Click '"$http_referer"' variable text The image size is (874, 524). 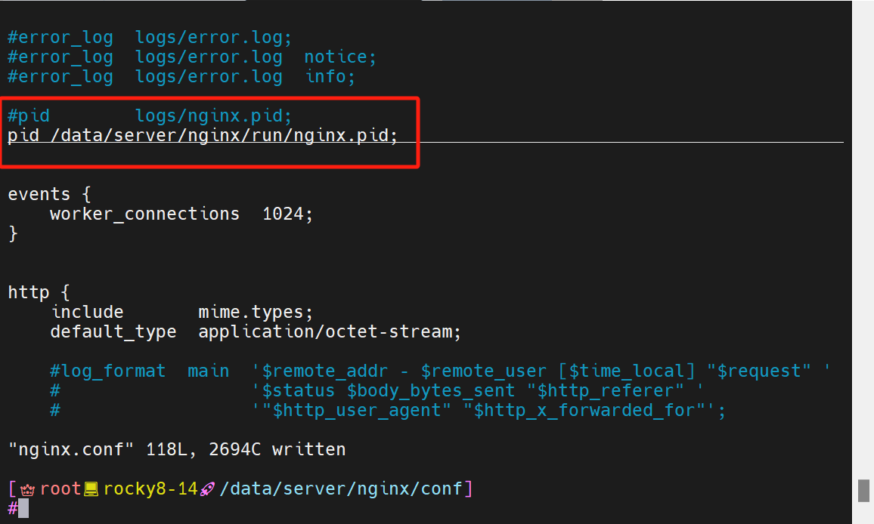click(606, 391)
